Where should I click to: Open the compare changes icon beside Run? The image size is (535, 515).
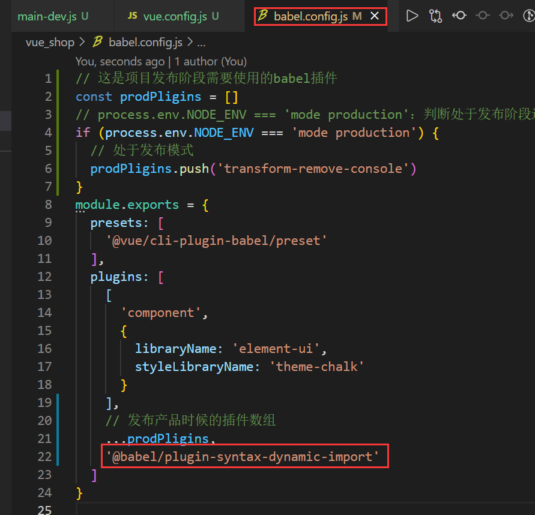[435, 16]
